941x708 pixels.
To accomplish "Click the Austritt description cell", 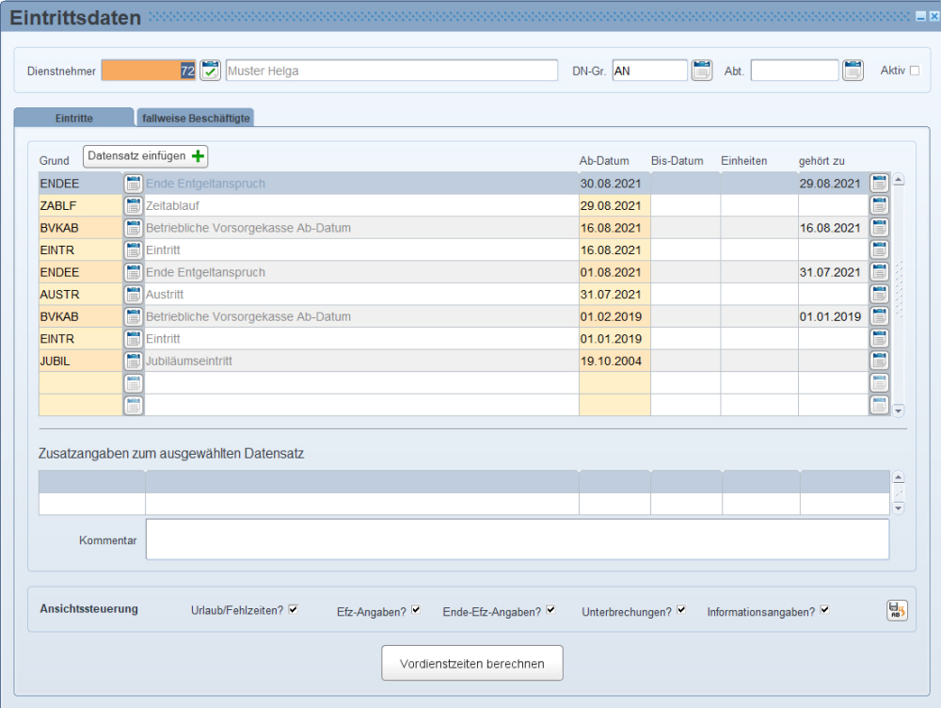I will pos(361,295).
